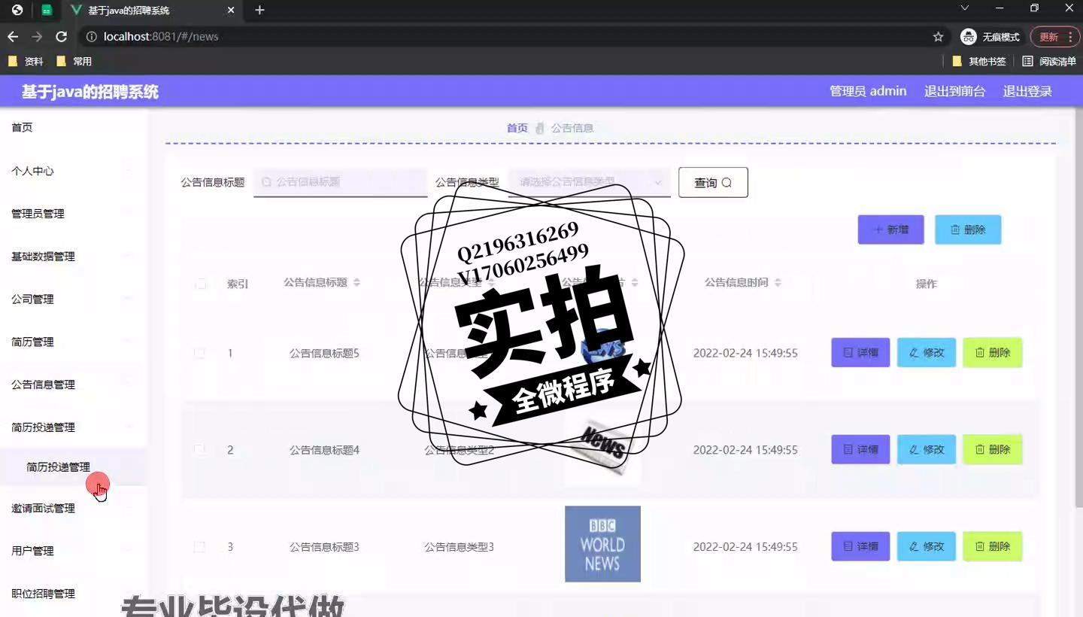View site information icon next to localhost URL
1083x617 pixels.
[92, 37]
